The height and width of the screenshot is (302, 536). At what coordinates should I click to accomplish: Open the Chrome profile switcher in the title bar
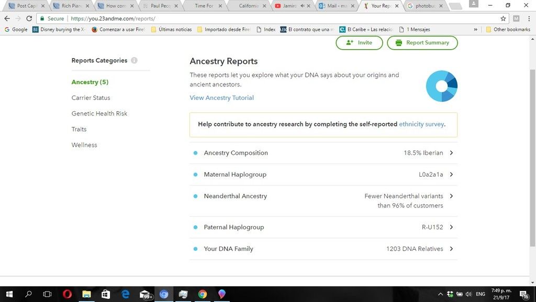(x=473, y=4)
